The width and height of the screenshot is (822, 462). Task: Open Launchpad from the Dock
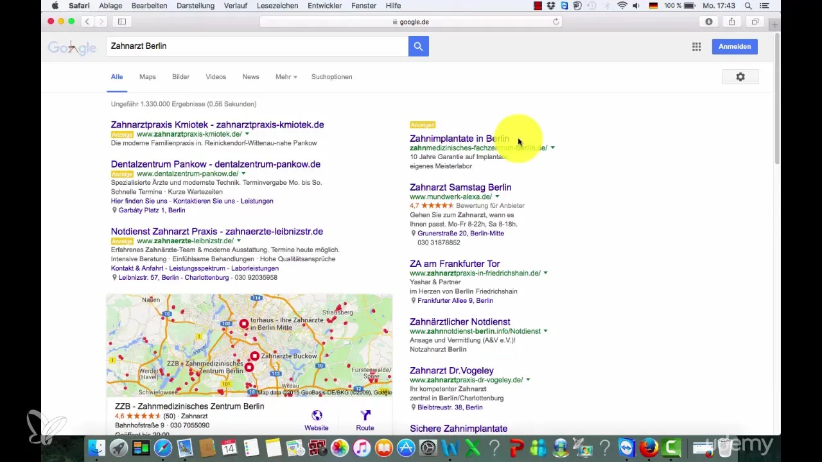(118, 448)
